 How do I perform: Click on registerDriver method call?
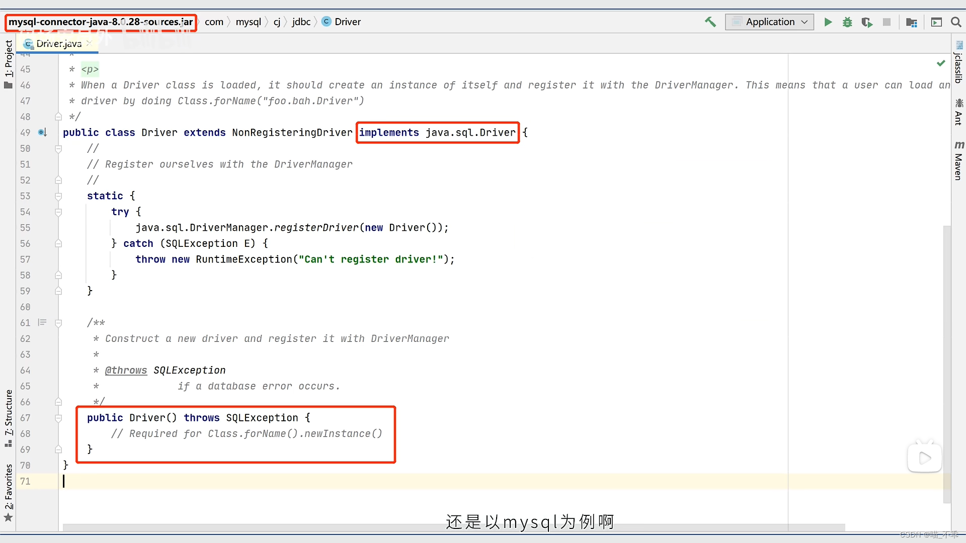coord(316,228)
